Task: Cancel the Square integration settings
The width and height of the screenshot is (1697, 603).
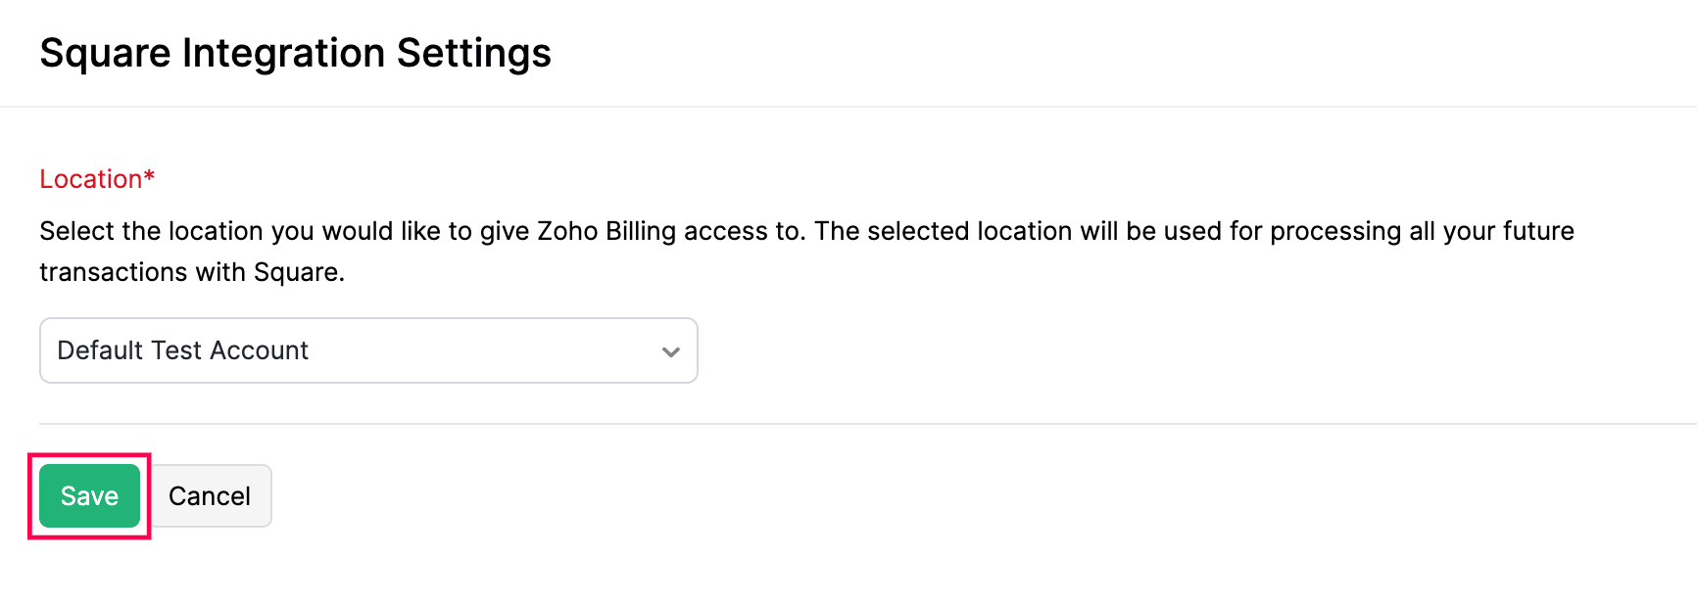Action: pos(210,496)
